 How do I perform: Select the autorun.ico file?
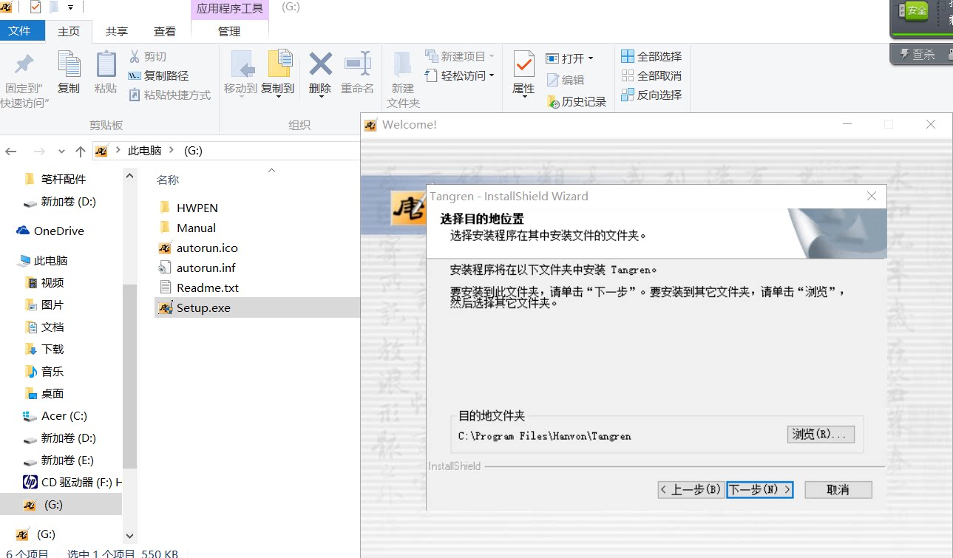click(207, 248)
